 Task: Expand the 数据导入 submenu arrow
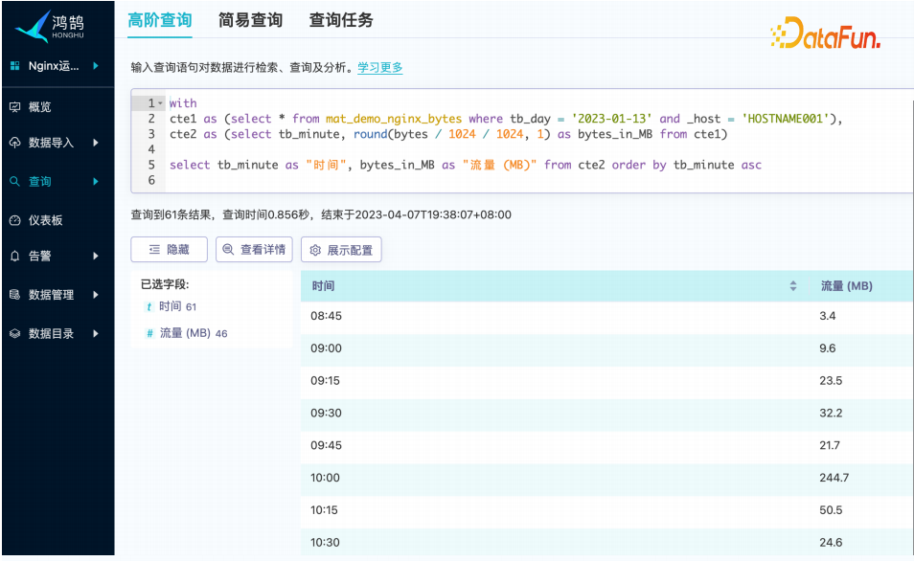(x=95, y=143)
